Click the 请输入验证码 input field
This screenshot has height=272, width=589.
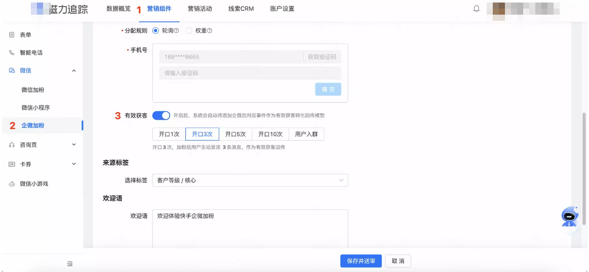(250, 73)
